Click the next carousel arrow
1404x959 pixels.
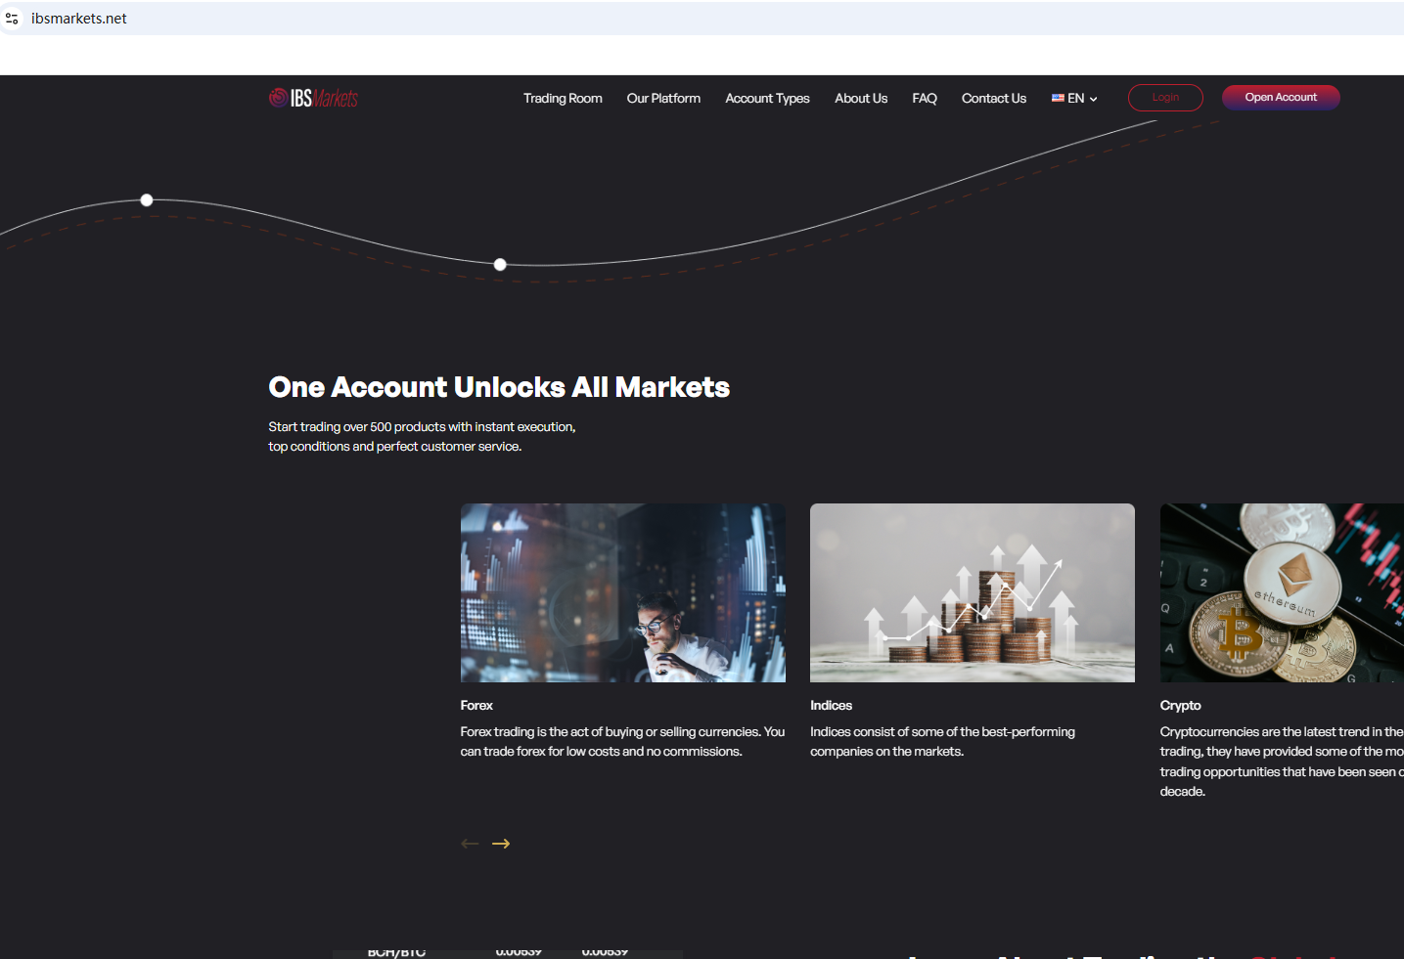point(501,844)
